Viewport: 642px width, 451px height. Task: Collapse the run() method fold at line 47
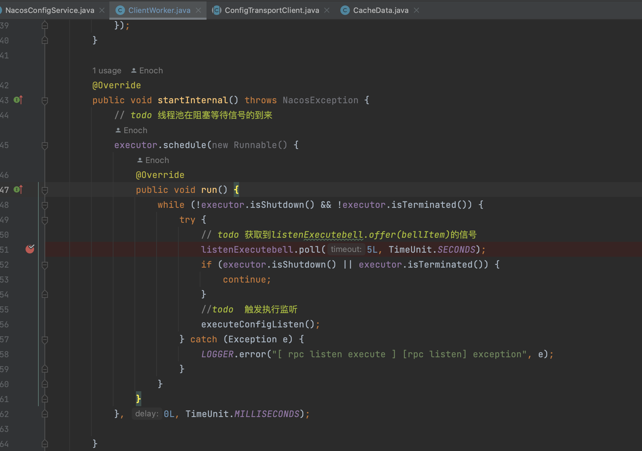click(44, 190)
